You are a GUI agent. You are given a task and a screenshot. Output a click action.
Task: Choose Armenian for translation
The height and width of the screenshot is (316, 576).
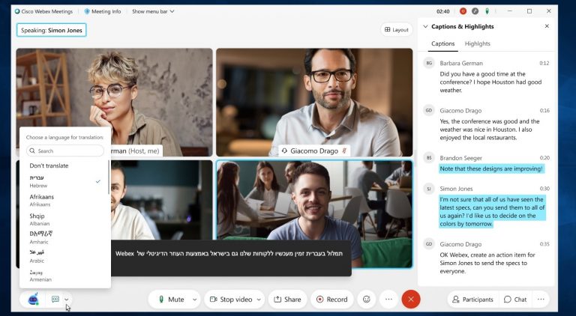tap(64, 276)
